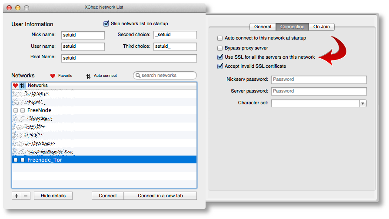
Task: Focus the Server password field
Action: pos(319,91)
